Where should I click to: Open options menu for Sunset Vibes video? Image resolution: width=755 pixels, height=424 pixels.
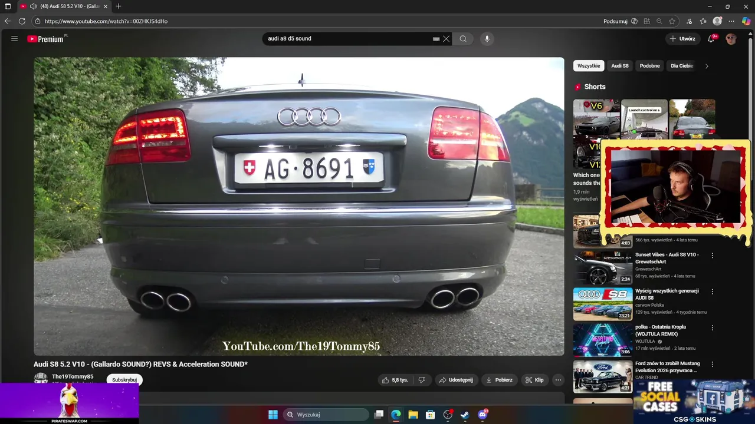(712, 256)
